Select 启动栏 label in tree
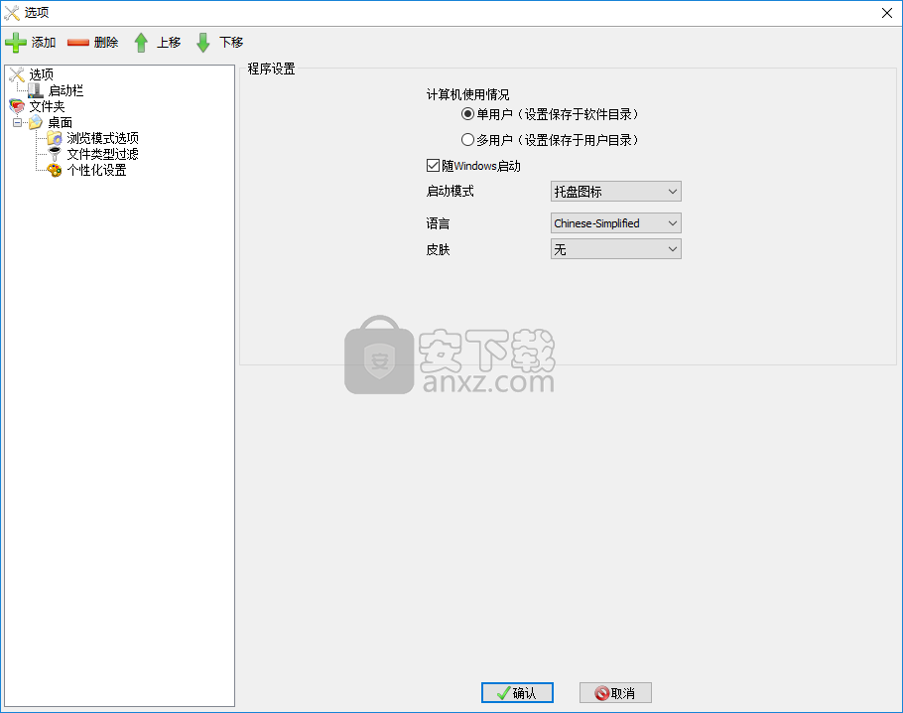 pyautogui.click(x=65, y=90)
